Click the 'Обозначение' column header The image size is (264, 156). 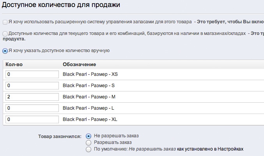click(79, 64)
